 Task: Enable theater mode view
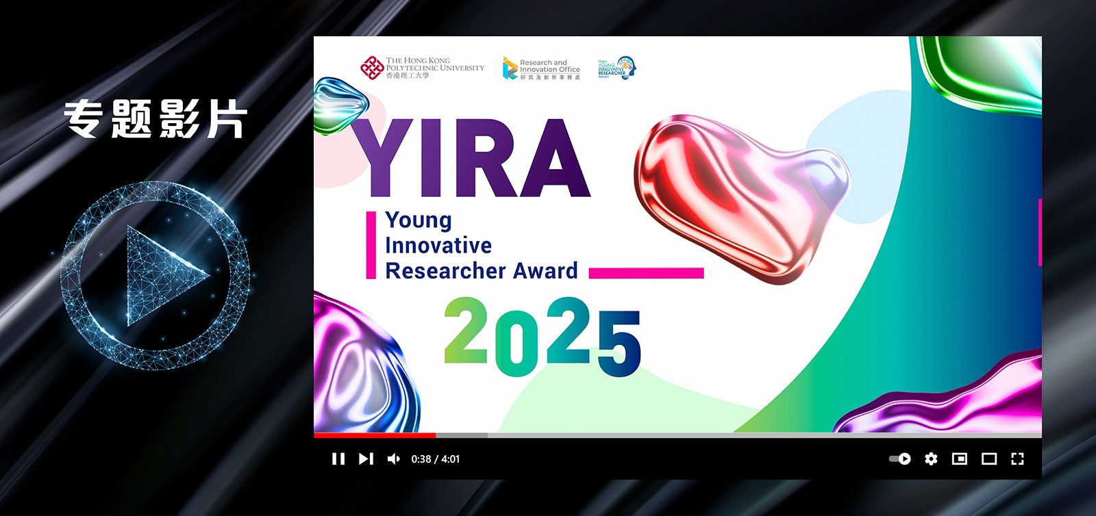[x=989, y=459]
